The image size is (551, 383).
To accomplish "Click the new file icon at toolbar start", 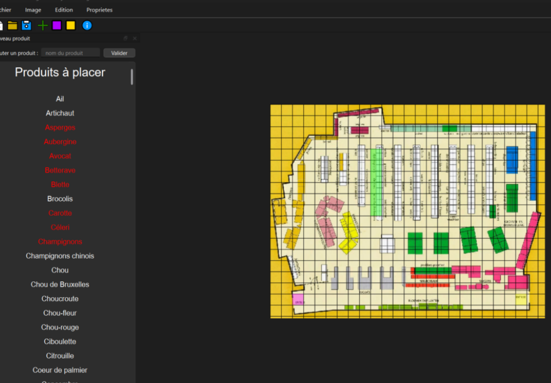I will point(2,25).
